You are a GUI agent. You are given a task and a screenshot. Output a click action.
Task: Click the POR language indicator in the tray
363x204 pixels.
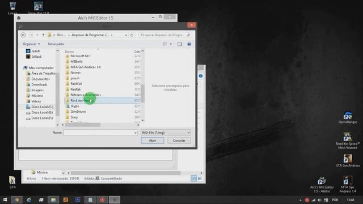point(335,200)
